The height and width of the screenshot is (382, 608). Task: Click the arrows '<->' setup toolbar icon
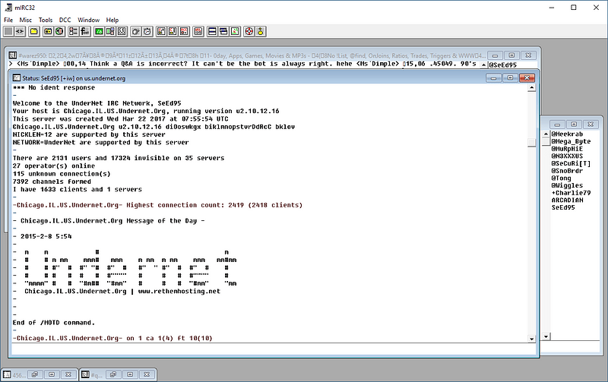(20, 31)
